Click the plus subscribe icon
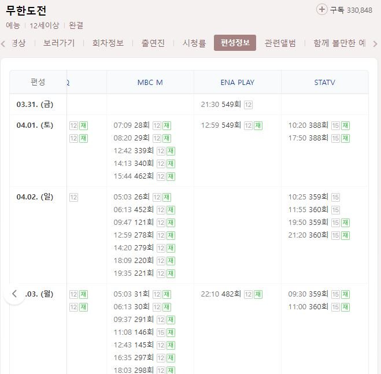Image resolution: width=381 pixels, height=374 pixels. pos(321,10)
